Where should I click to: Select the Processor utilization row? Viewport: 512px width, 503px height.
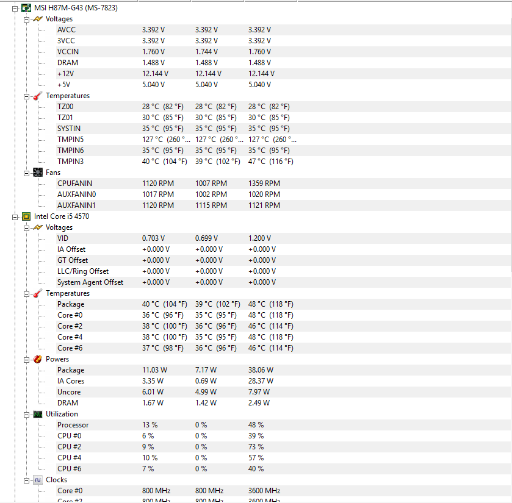point(283,425)
